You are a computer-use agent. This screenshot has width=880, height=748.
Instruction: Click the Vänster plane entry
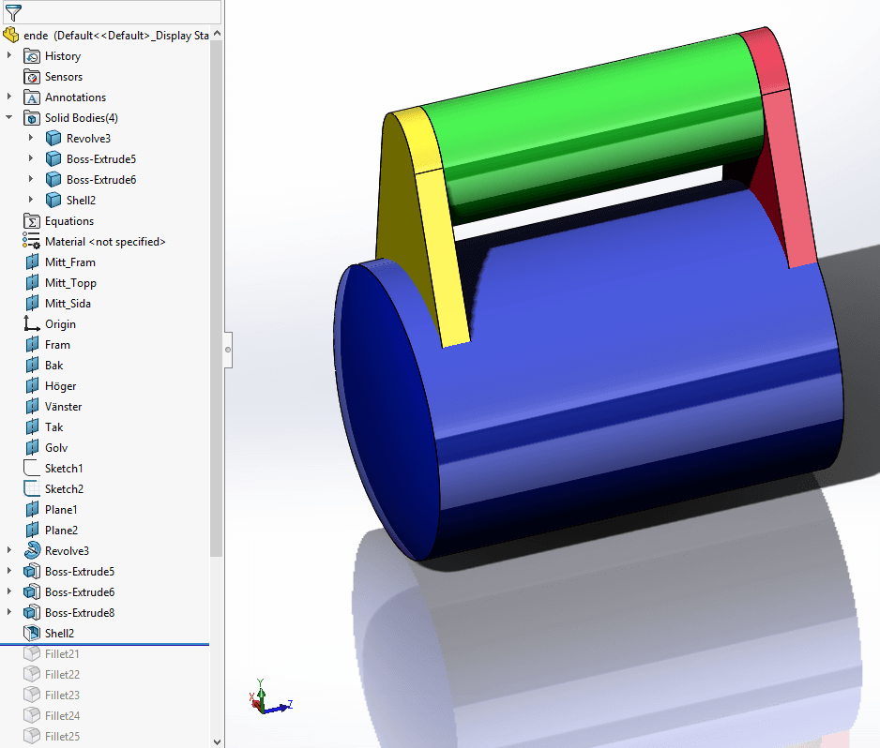click(63, 407)
